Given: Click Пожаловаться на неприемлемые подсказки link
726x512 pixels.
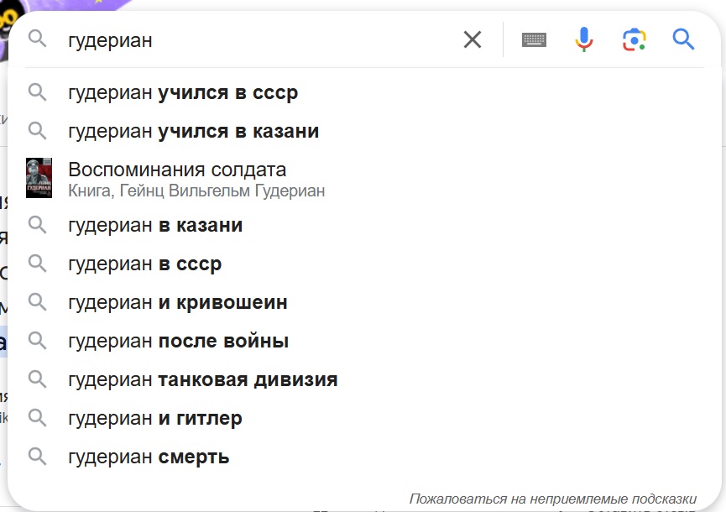Looking at the screenshot, I should pos(553,499).
